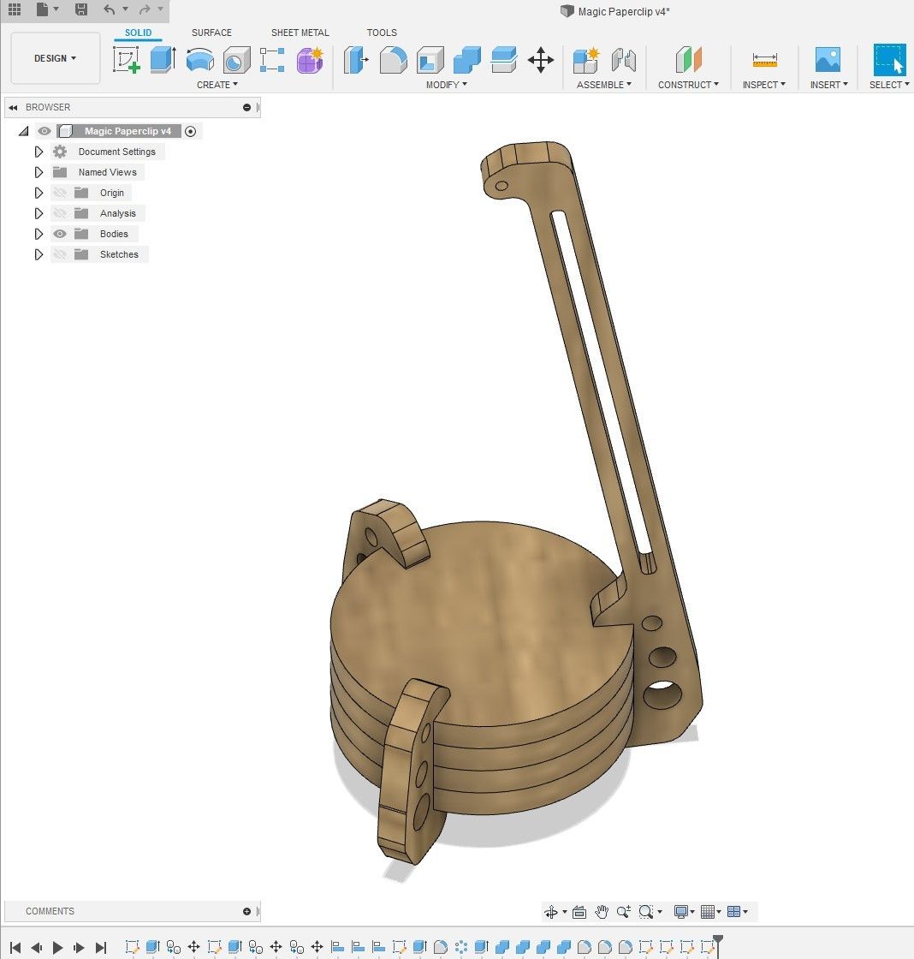The width and height of the screenshot is (914, 959).
Task: Expand the Bodies tree node
Action: point(39,234)
